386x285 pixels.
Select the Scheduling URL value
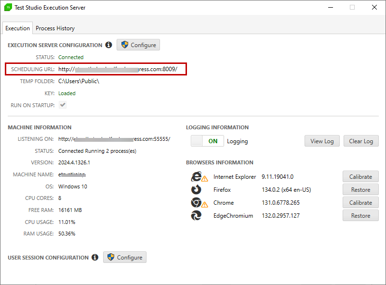[x=118, y=69]
